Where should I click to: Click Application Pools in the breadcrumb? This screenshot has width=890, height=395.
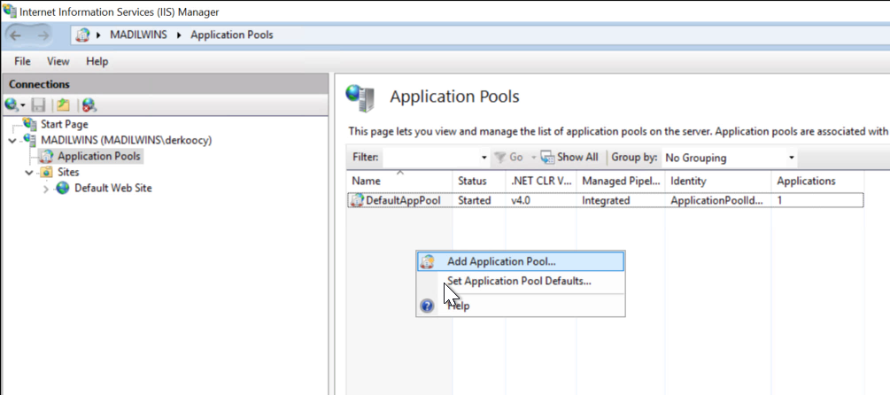232,35
